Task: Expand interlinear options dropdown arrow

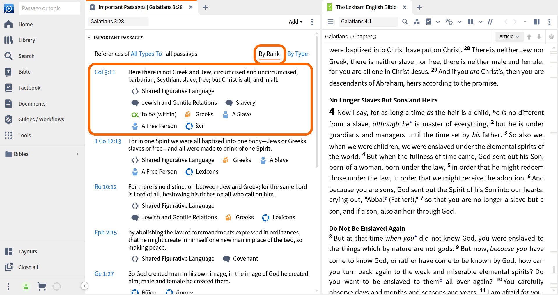Action: click(x=460, y=22)
